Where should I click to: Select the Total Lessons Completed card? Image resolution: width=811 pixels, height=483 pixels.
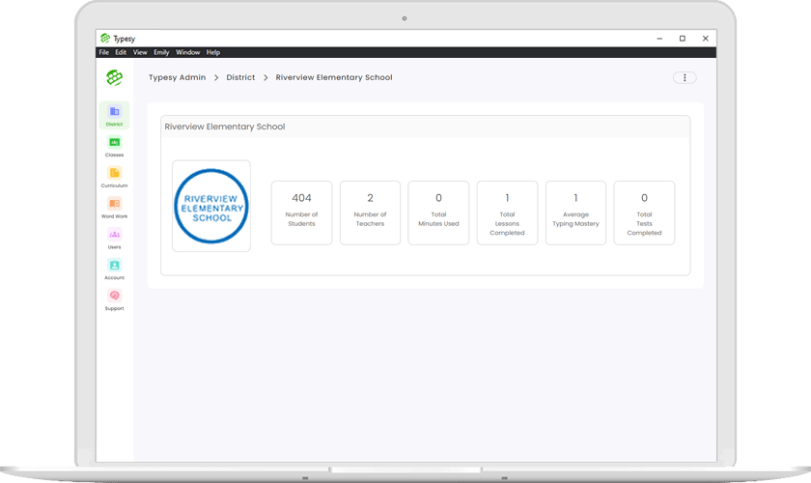coord(507,213)
